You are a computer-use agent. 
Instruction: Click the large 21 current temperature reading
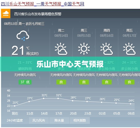coord(18,50)
